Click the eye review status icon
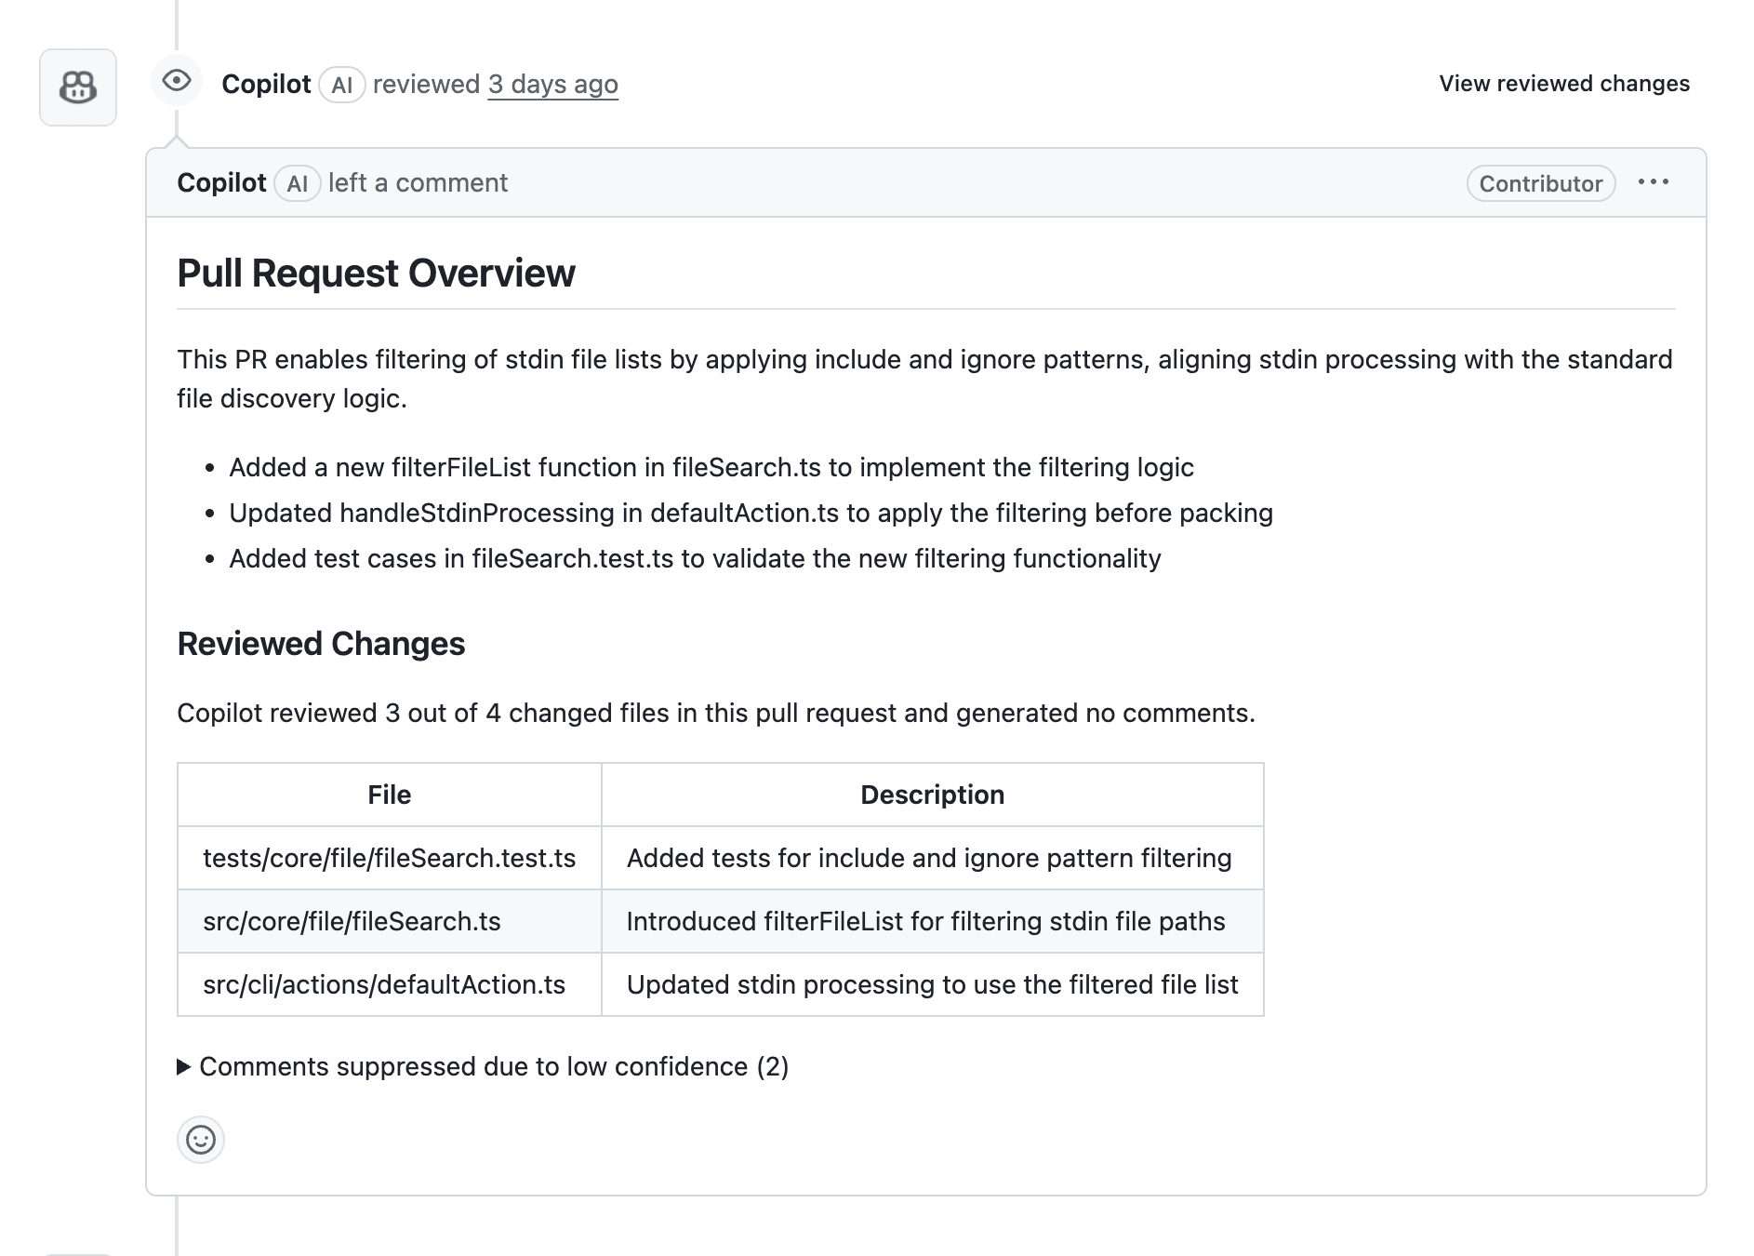The height and width of the screenshot is (1256, 1754). coord(178,81)
